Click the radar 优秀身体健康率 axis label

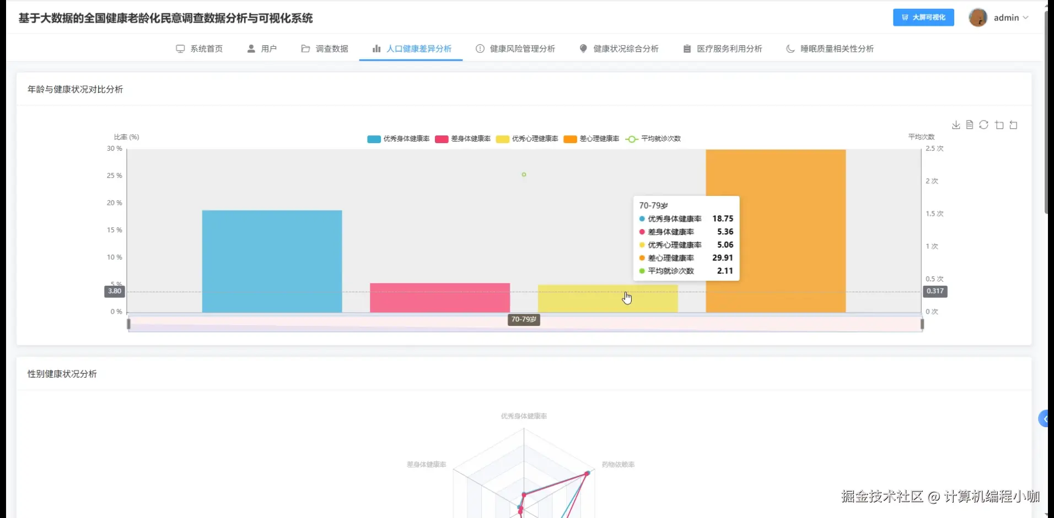coord(524,416)
